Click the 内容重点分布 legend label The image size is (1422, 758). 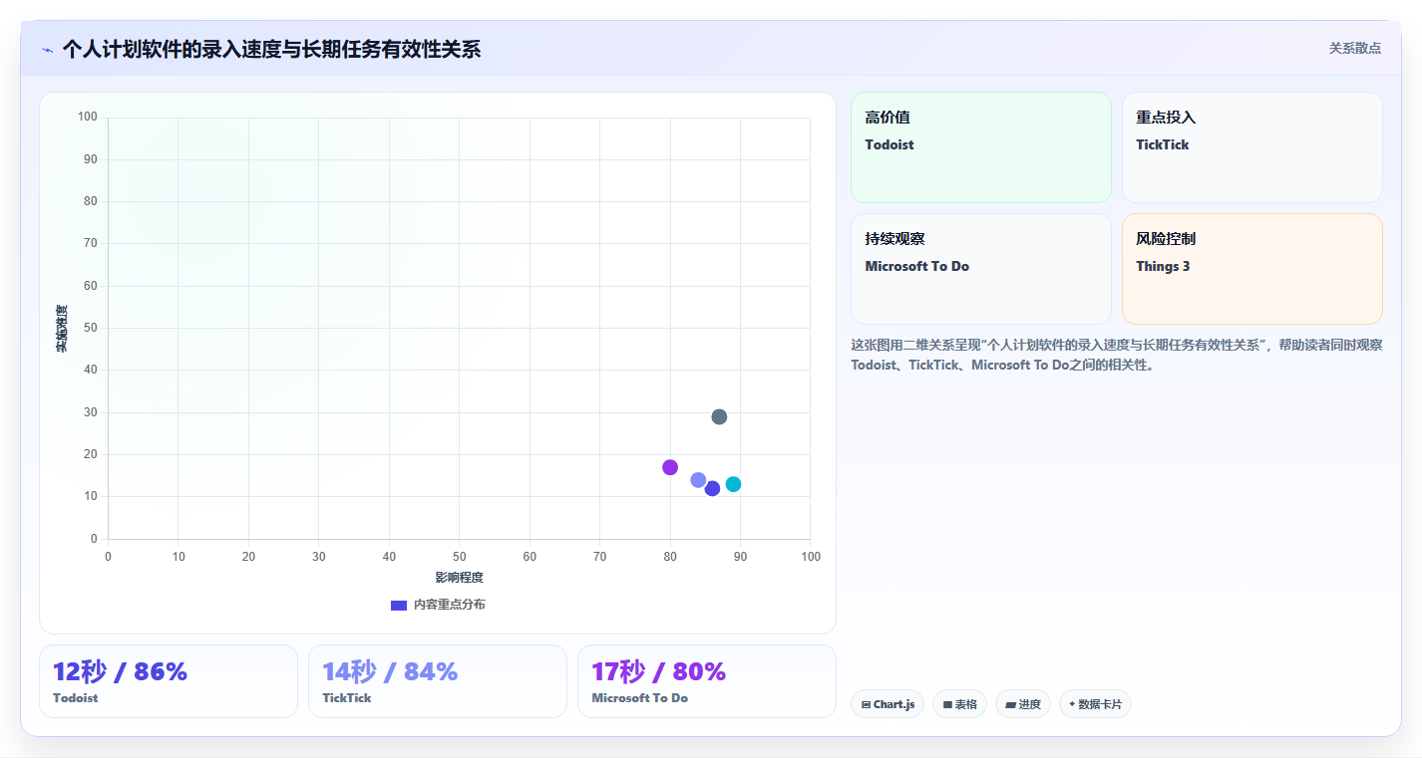coord(450,605)
